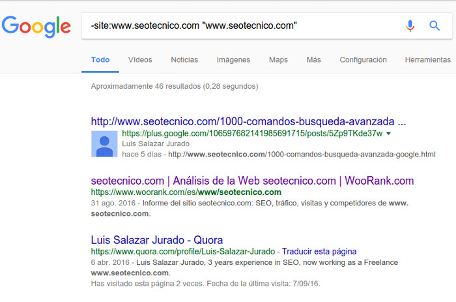Image resolution: width=456 pixels, height=302 pixels.
Task: Expand the arrow next to plus.google.com URL
Action: 388,134
